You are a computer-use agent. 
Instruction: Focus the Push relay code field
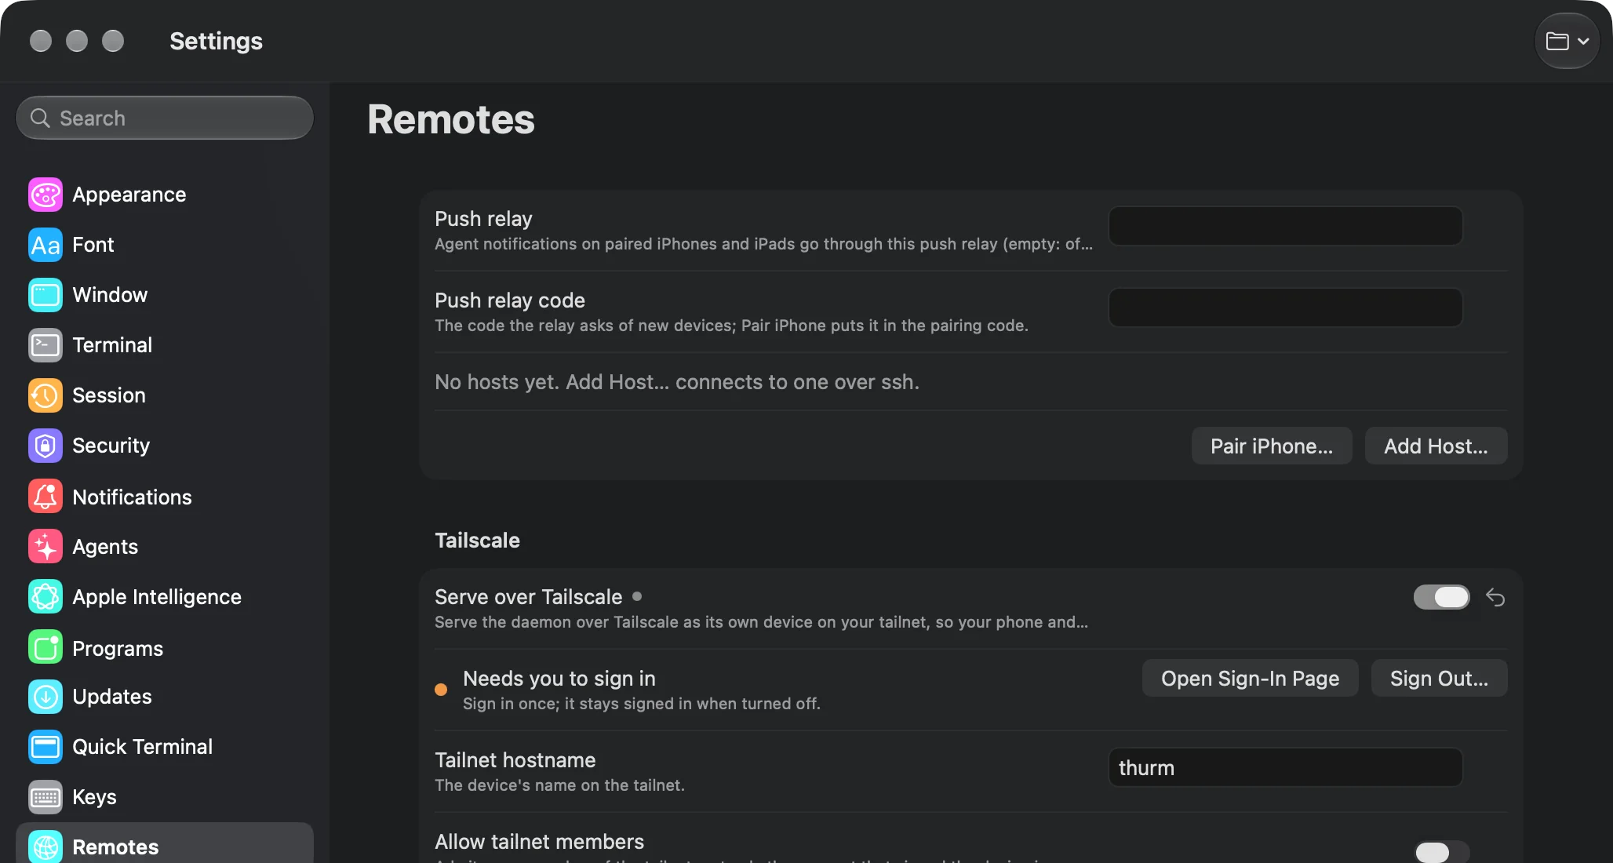[1285, 308]
